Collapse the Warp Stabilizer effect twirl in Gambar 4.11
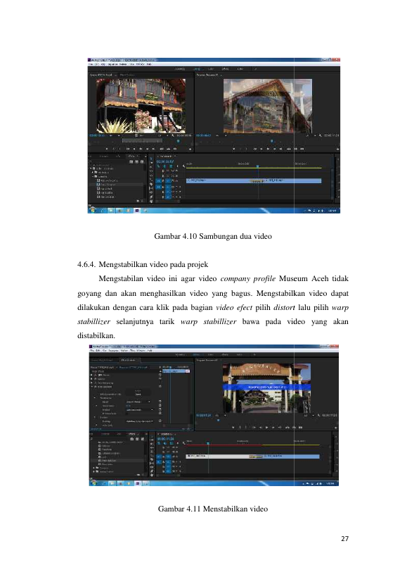The width and height of the screenshot is (407, 577). click(92, 387)
